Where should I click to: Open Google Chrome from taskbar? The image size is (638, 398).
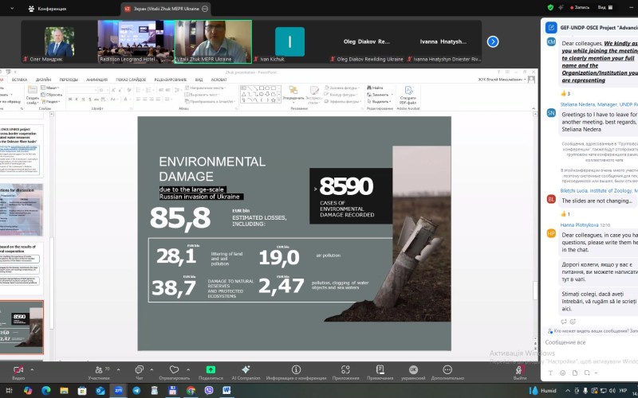(191, 391)
